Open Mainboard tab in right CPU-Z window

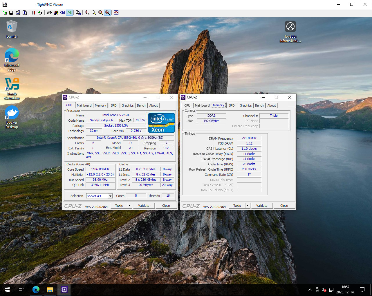point(202,105)
